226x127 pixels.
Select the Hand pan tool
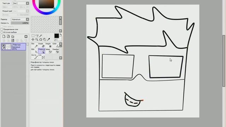[45, 39]
